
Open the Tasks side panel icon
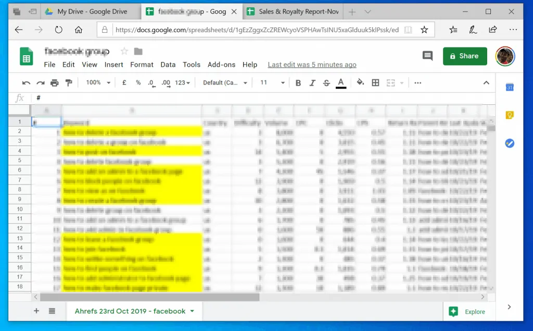(x=510, y=143)
